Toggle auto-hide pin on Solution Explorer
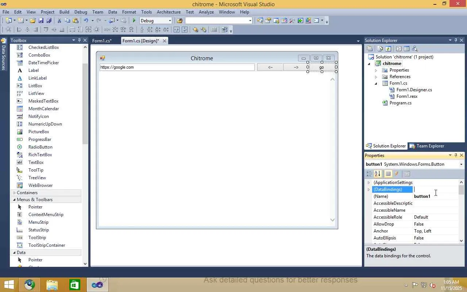Screen dimensions: 467x292 click(456, 40)
